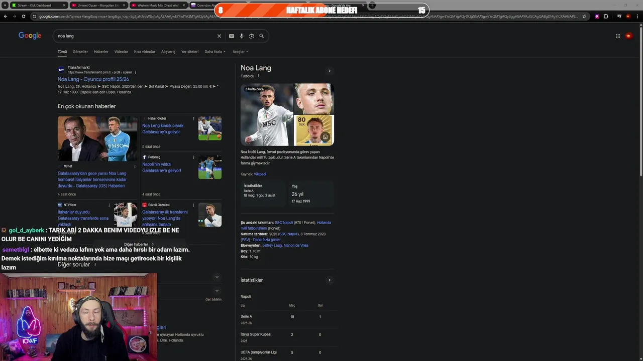This screenshot has width=643, height=361.
Task: Select the Tümü search tab
Action: [x=62, y=52]
